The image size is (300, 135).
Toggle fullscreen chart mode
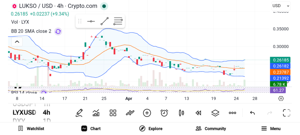tap(286, 113)
